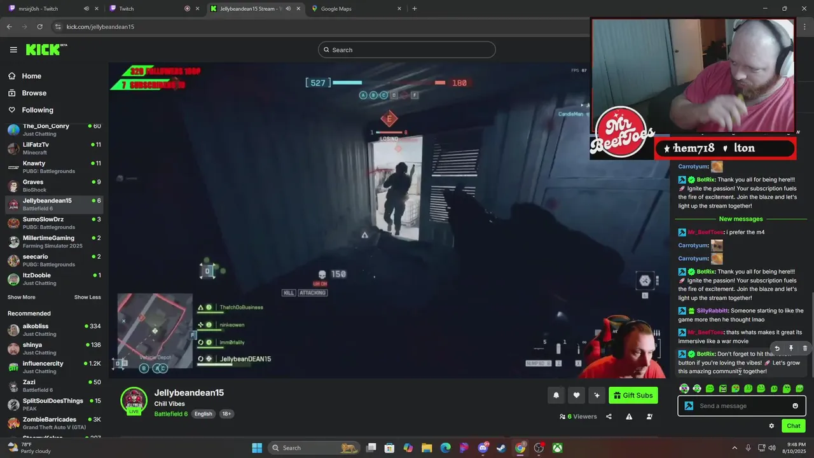Image resolution: width=814 pixels, height=458 pixels.
Task: Click the Battlefield 6 category link below the title
Action: pos(170,413)
